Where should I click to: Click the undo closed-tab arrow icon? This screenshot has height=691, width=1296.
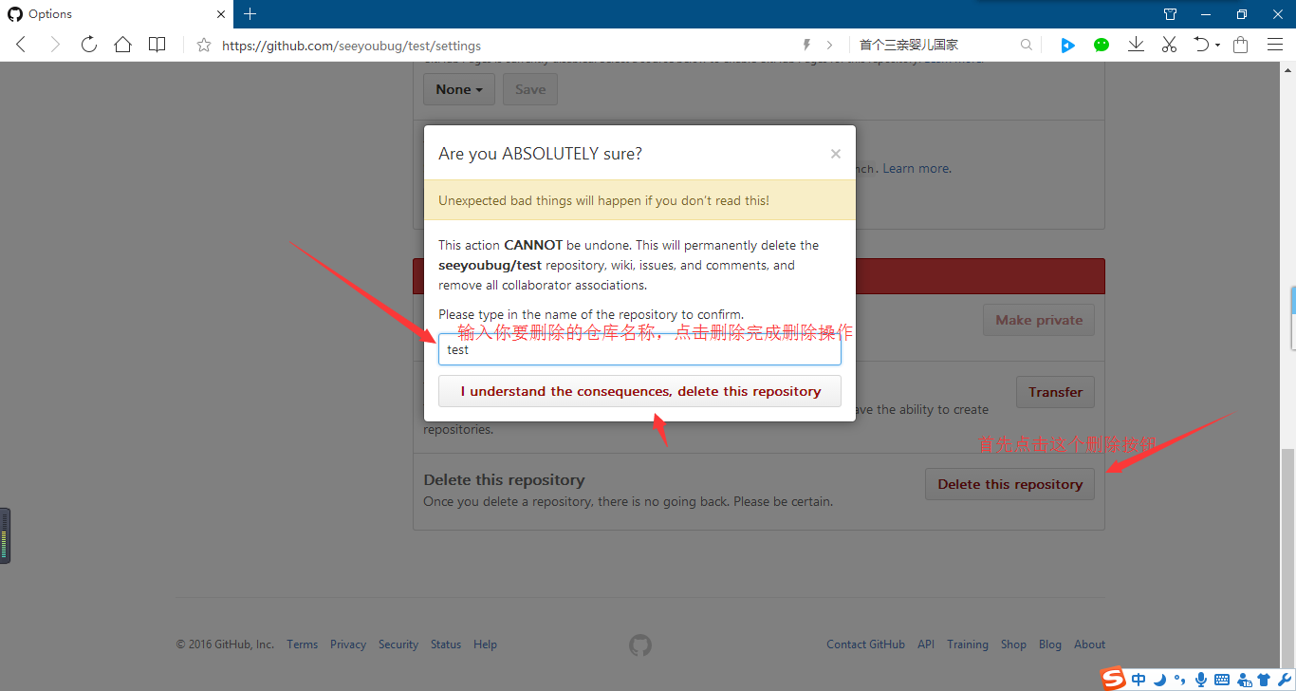[1201, 45]
